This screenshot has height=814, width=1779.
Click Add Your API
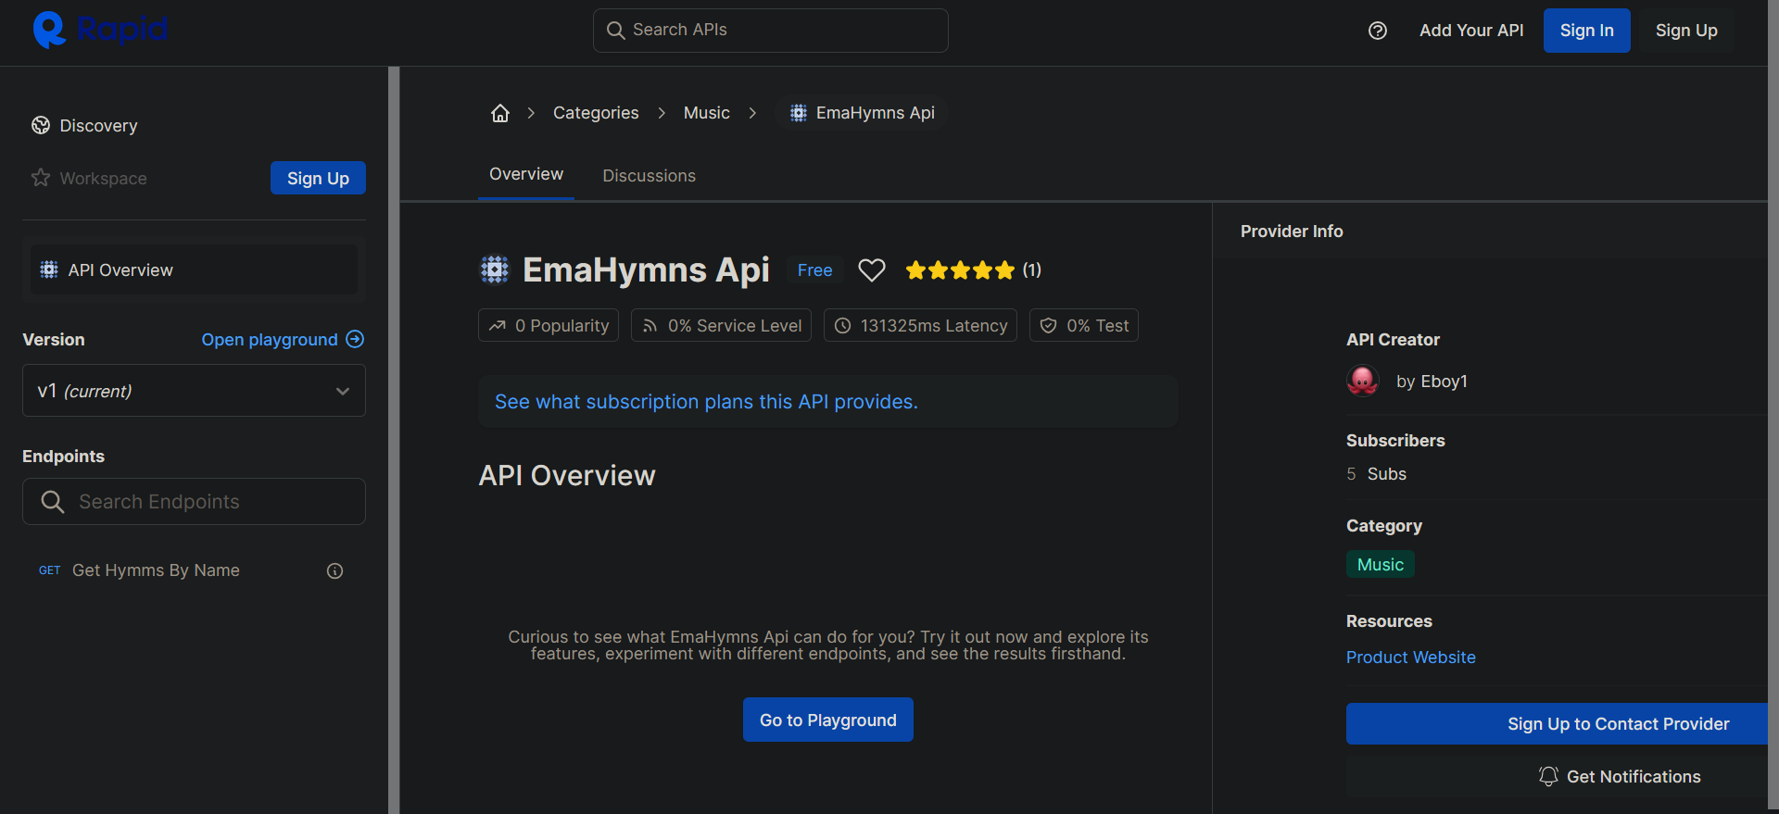tap(1471, 31)
